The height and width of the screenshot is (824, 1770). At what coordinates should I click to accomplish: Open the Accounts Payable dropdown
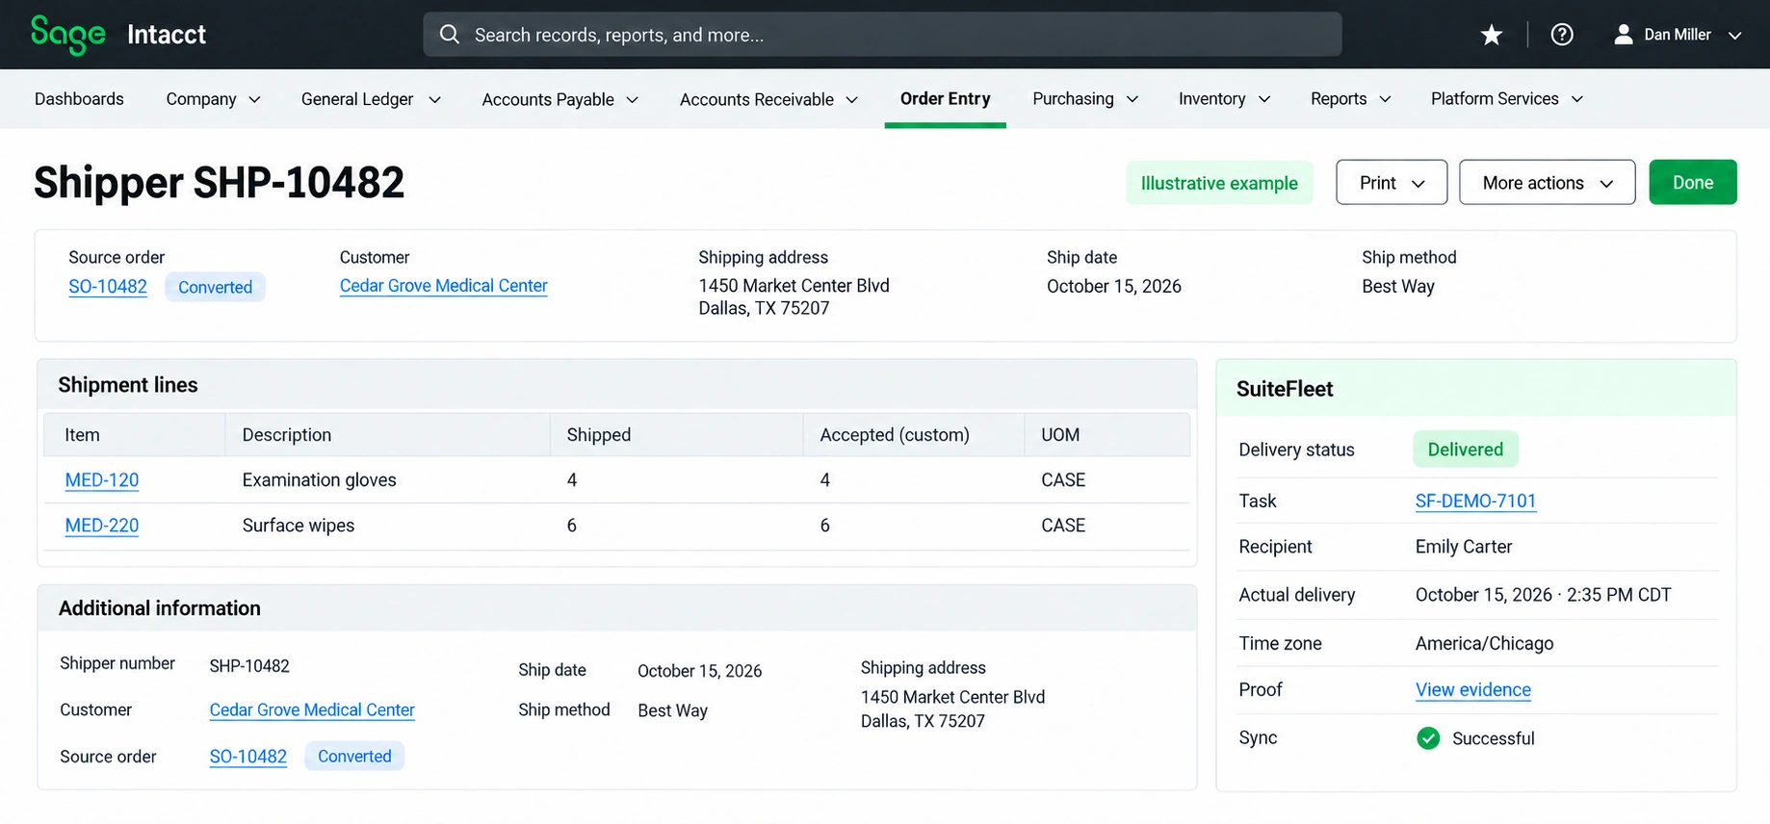pos(560,99)
